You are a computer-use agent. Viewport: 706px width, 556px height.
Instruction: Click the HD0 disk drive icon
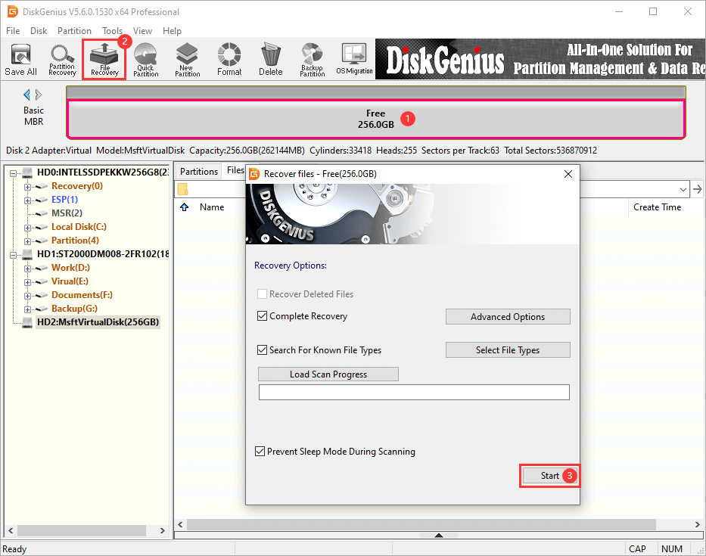(27, 172)
